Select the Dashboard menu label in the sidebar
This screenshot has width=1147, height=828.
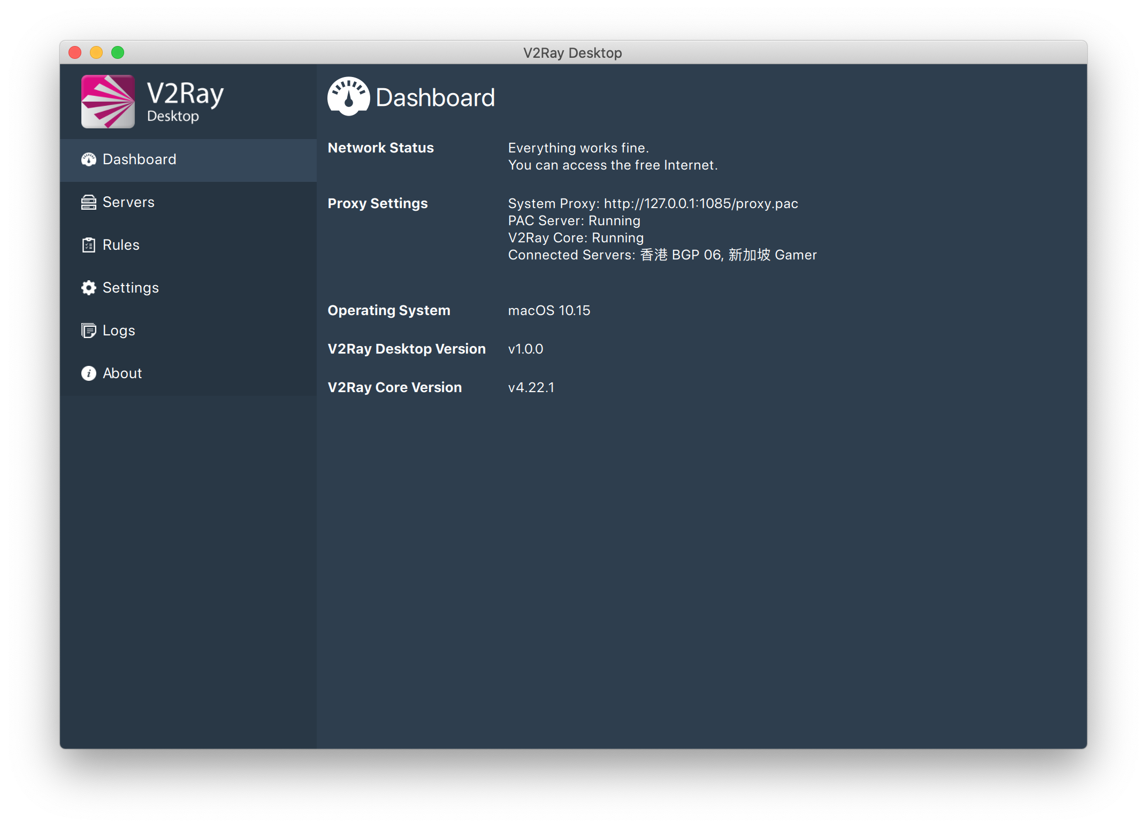139,159
